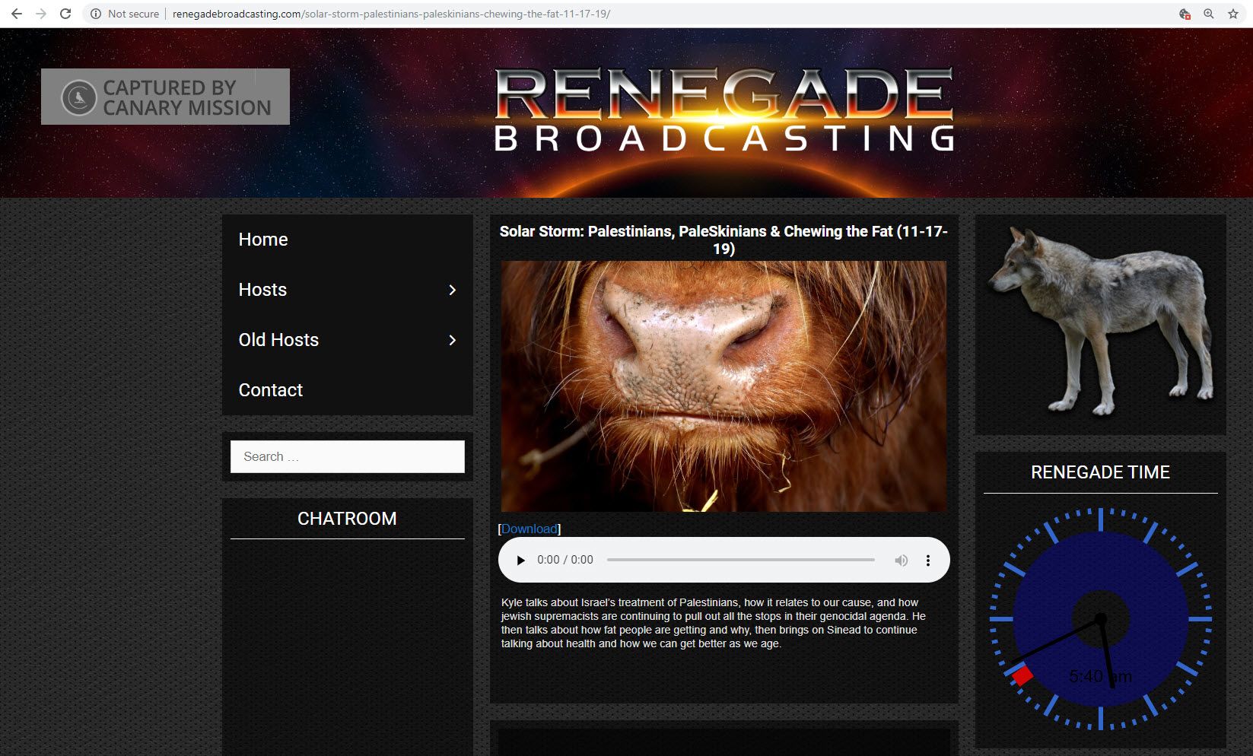Viewport: 1253px width, 756px height.
Task: Open the zoom magnifier icon in address bar
Action: pos(1209,14)
